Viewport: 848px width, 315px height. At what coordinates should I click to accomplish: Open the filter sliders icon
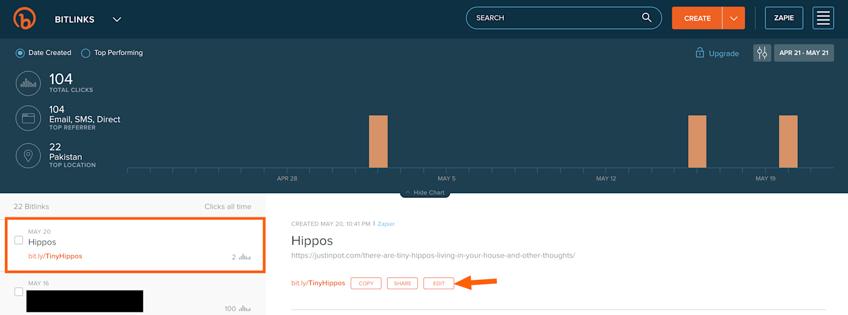[x=762, y=53]
